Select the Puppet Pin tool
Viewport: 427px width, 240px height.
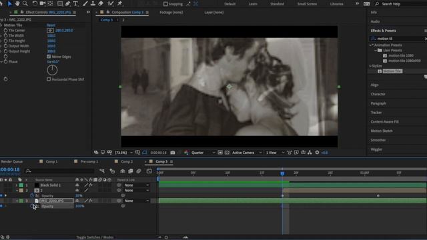tap(120, 3)
